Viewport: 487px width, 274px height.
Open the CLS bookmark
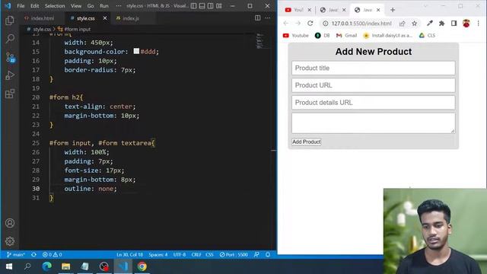[x=427, y=36]
